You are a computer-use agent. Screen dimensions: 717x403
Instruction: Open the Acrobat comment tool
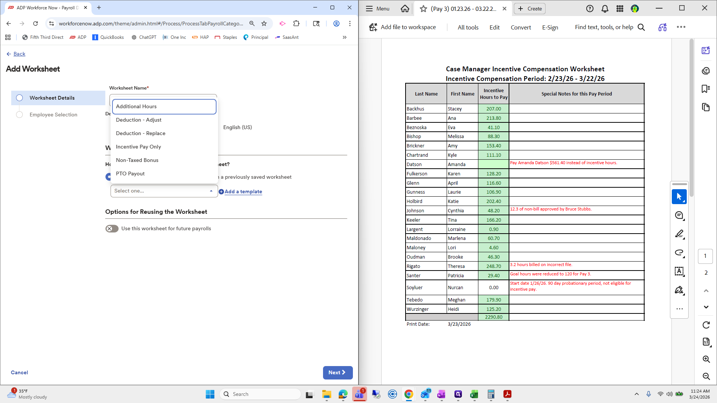click(679, 215)
